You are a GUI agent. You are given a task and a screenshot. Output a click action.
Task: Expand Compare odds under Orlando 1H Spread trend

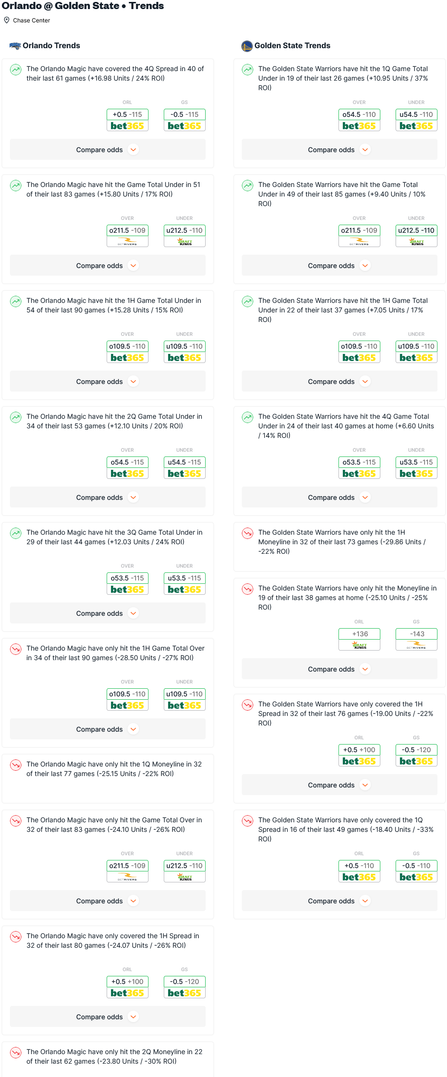(x=108, y=1017)
